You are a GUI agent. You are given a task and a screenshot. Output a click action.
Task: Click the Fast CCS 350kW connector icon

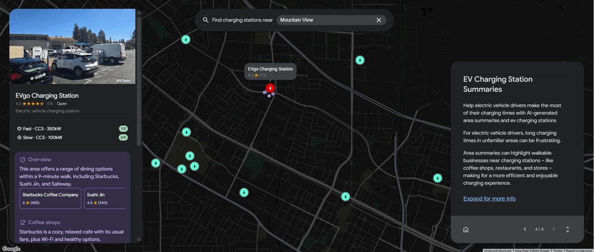(x=19, y=129)
